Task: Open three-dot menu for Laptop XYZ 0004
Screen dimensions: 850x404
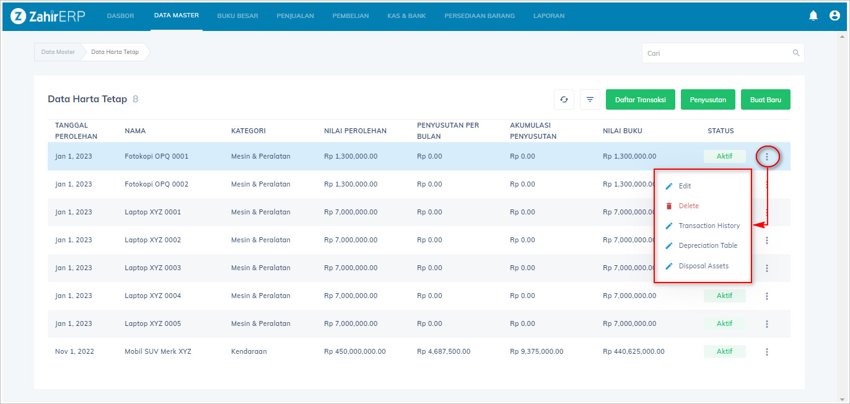Action: point(767,296)
